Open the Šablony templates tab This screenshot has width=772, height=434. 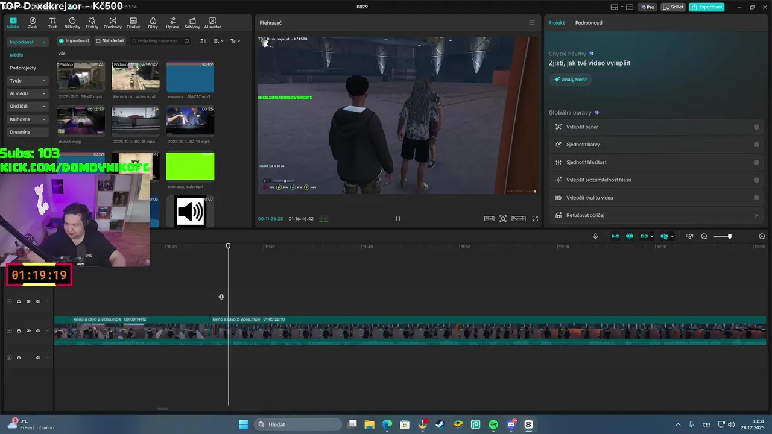[192, 23]
